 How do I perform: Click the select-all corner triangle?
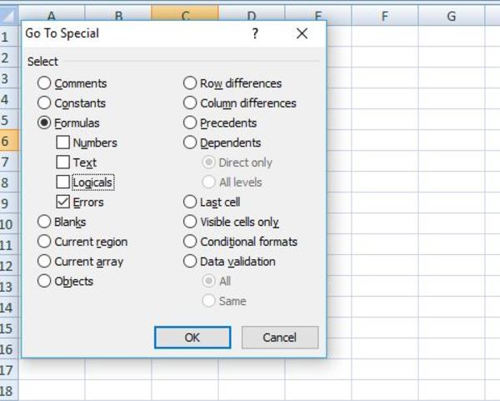click(x=8, y=15)
